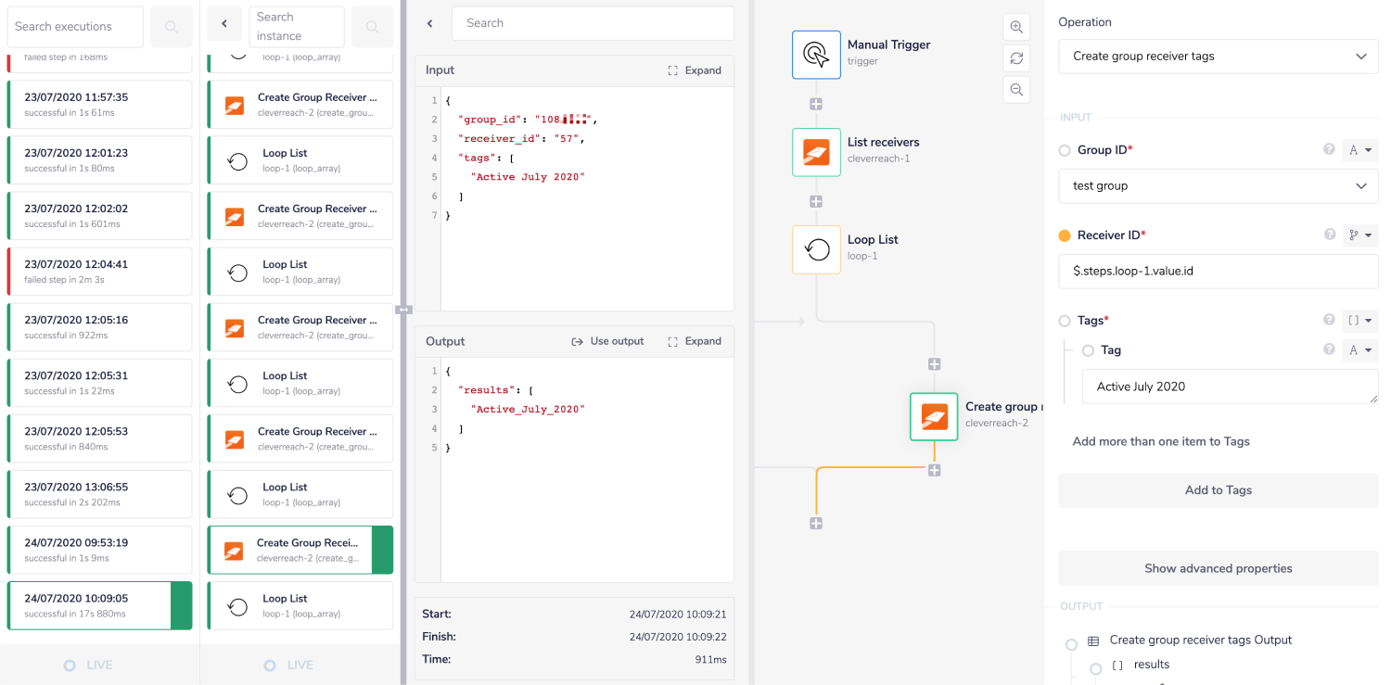The height and width of the screenshot is (685, 1391).
Task: Select the Create group receiver tags node
Action: point(934,416)
